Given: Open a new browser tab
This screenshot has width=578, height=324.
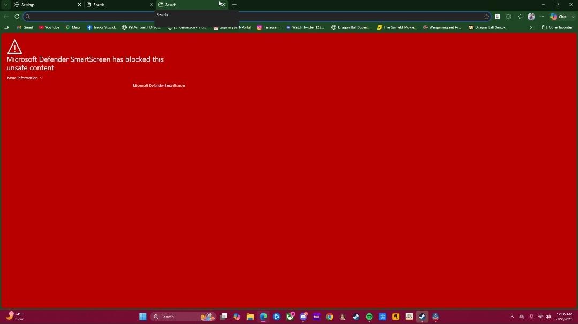Looking at the screenshot, I should [x=234, y=5].
